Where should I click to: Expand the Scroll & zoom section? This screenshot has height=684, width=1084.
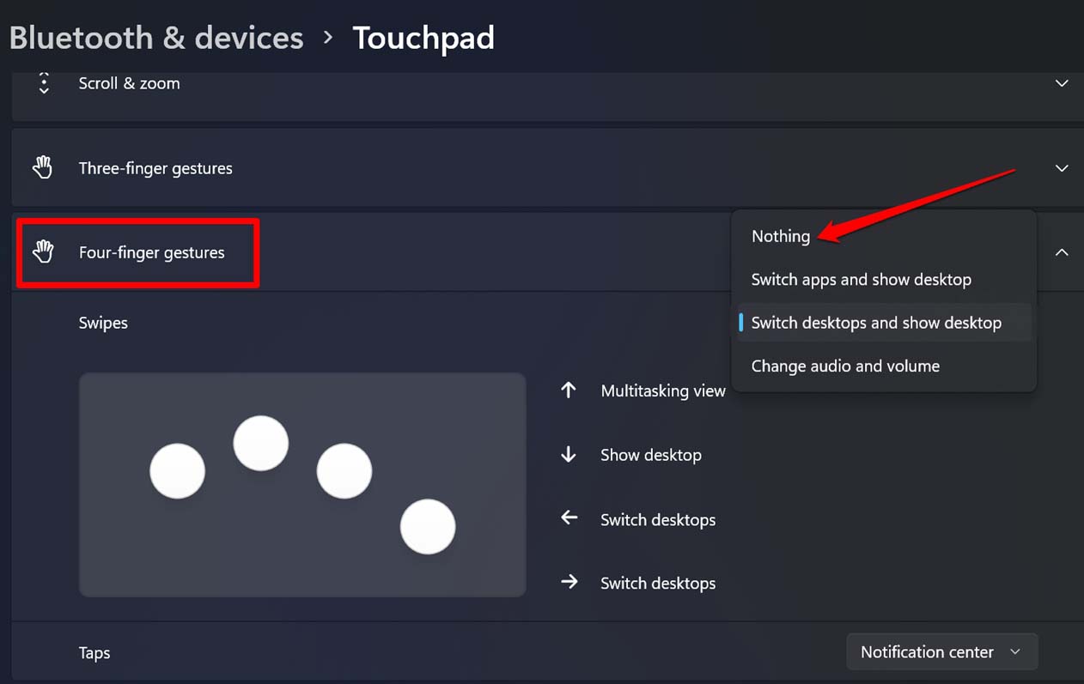1062,83
